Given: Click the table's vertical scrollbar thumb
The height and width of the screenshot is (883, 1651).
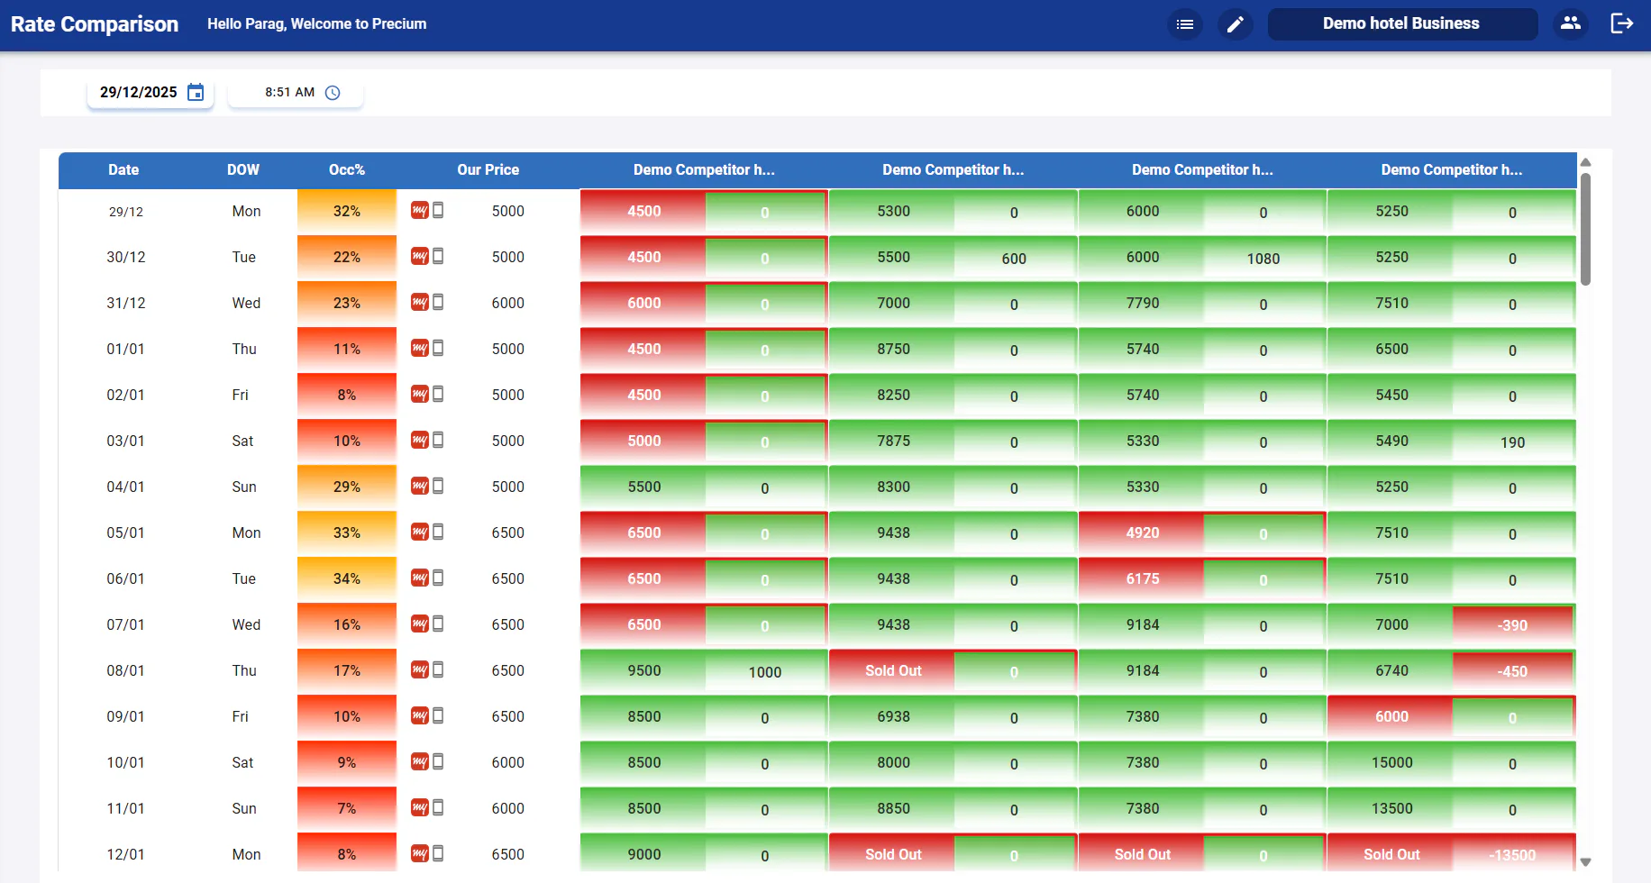Looking at the screenshot, I should tap(1586, 229).
